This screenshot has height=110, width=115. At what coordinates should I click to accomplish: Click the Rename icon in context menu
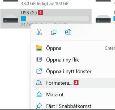(68, 32)
